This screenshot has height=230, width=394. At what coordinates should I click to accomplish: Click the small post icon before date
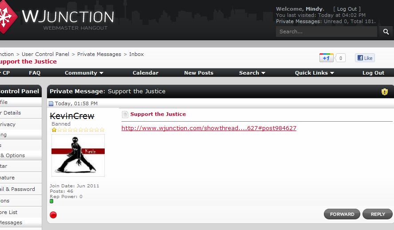point(51,104)
